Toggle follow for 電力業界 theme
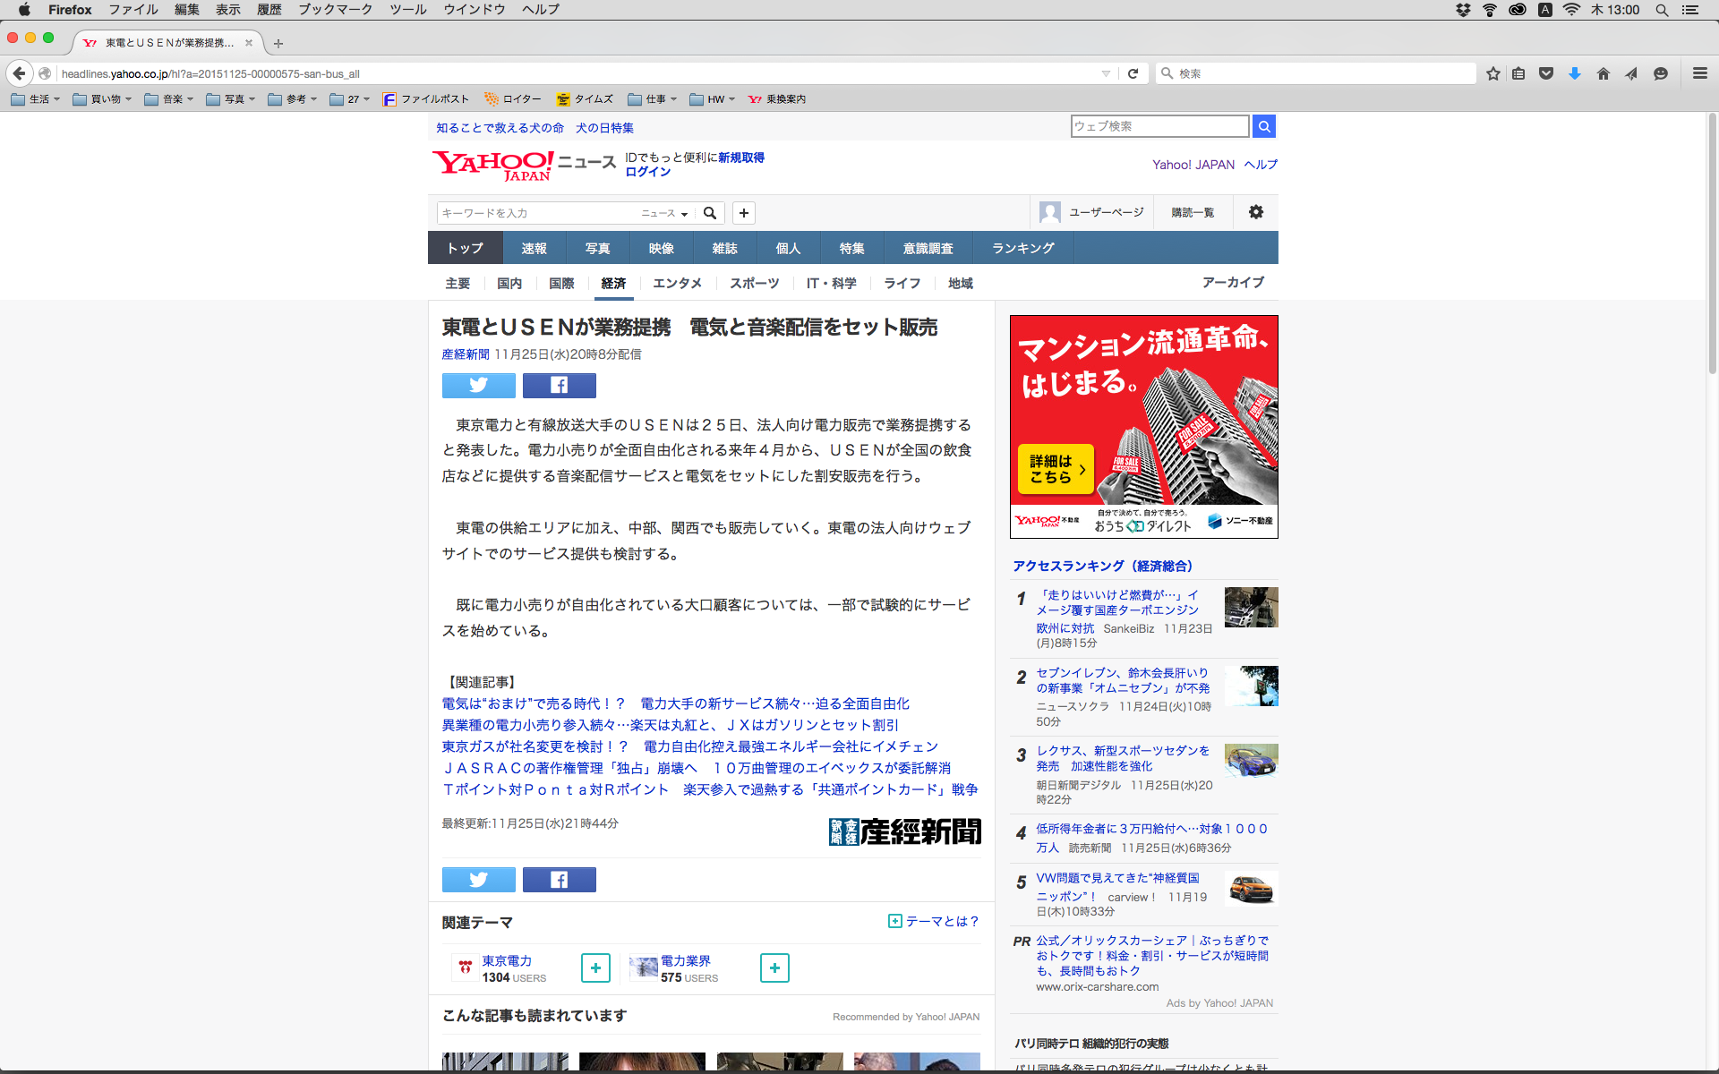The height and width of the screenshot is (1074, 1719). click(x=774, y=968)
